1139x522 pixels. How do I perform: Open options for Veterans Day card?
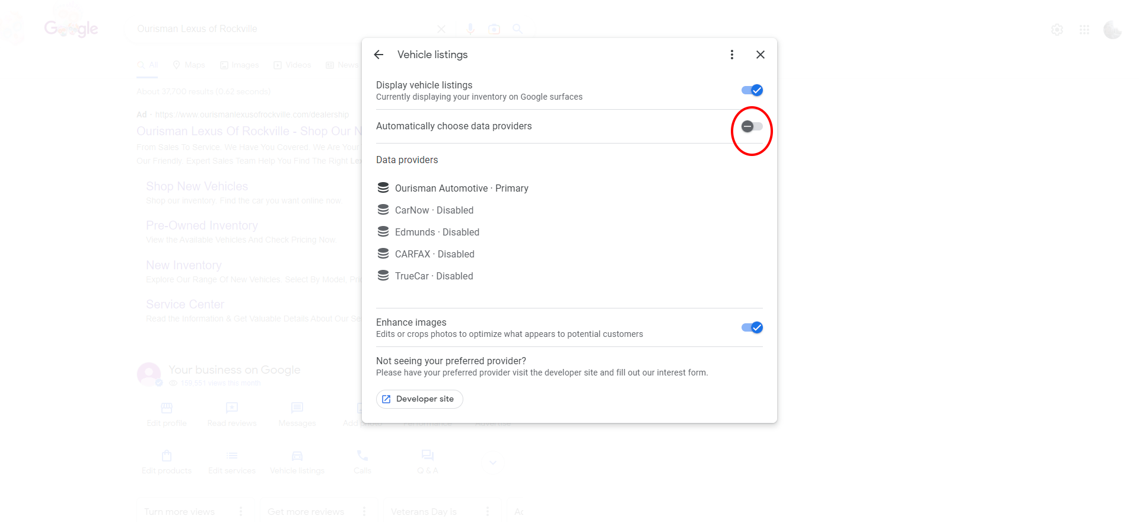tap(488, 511)
